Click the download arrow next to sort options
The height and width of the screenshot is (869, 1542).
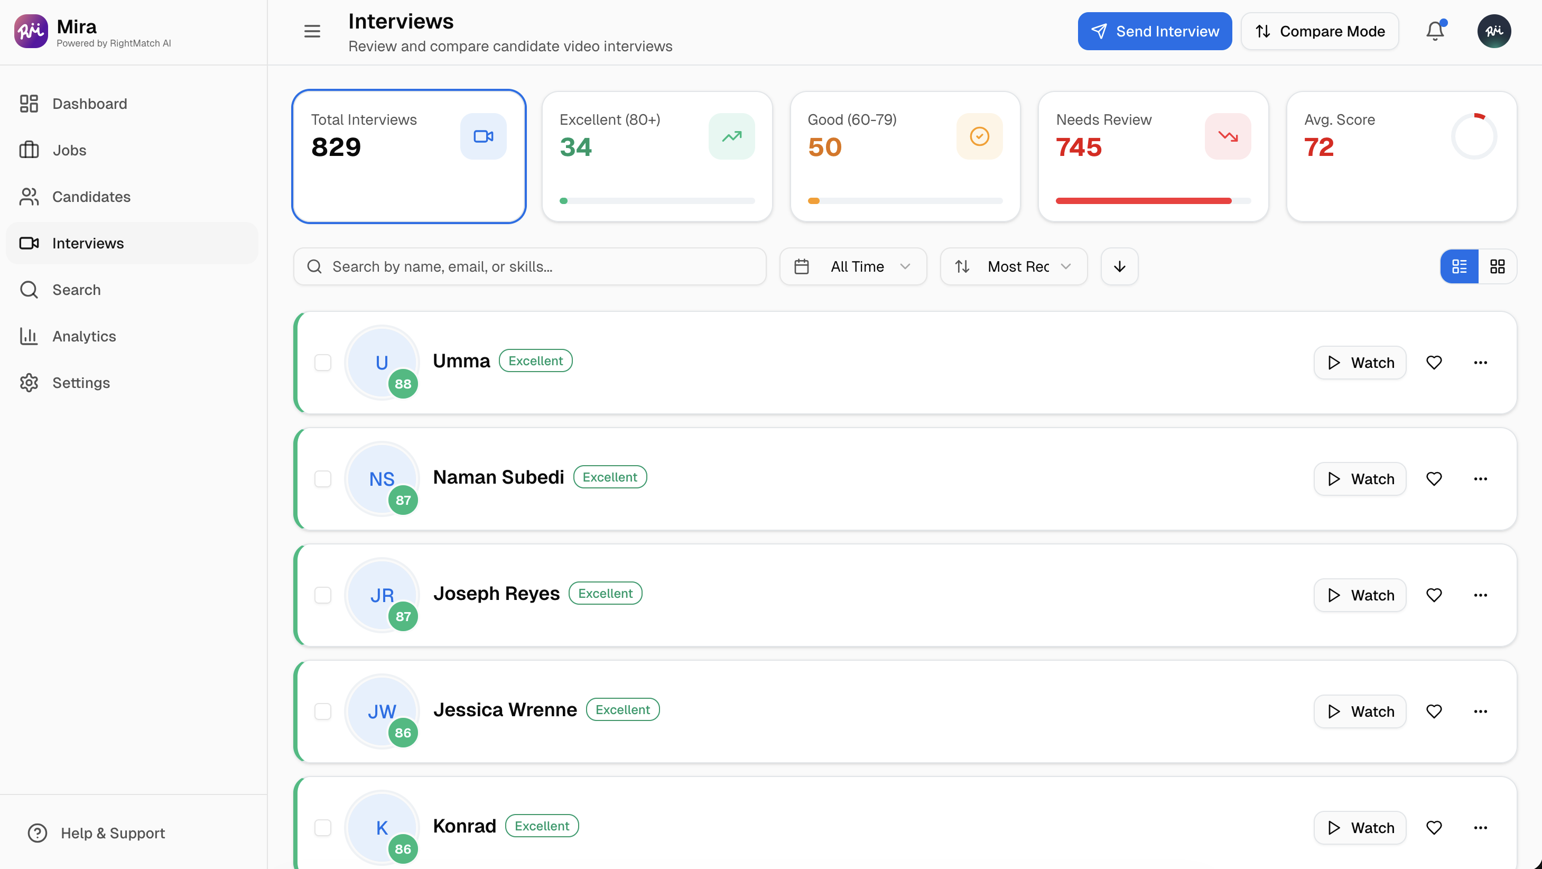point(1119,266)
